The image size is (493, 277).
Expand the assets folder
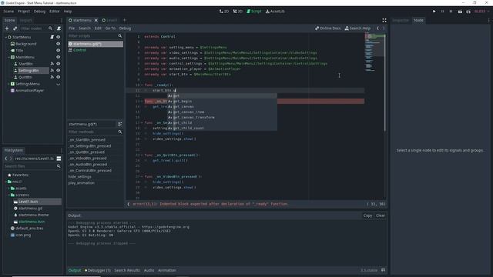[x=8, y=188]
